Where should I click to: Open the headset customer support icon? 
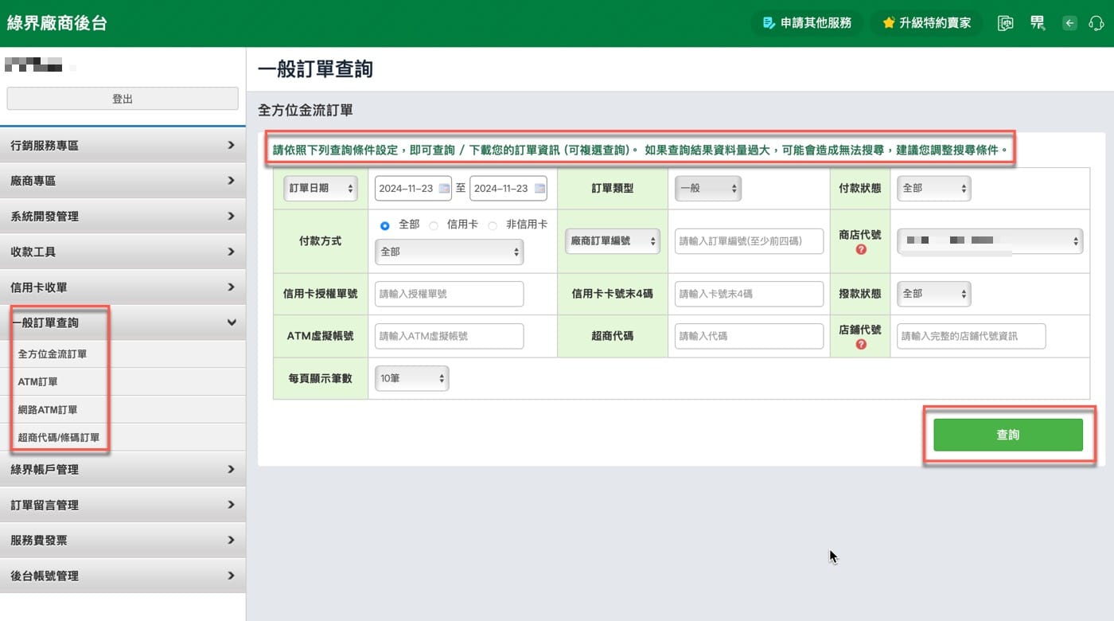(x=1096, y=23)
